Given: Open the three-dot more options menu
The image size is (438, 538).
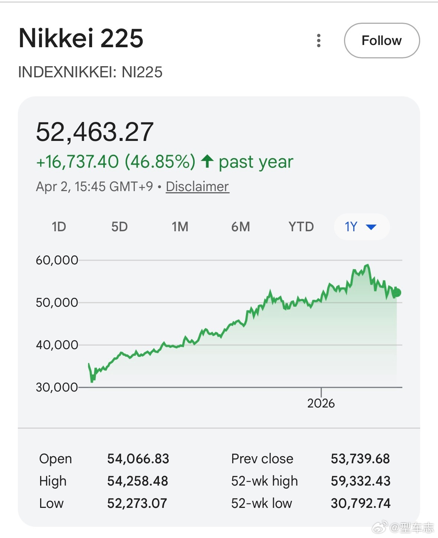Looking at the screenshot, I should 318,41.
